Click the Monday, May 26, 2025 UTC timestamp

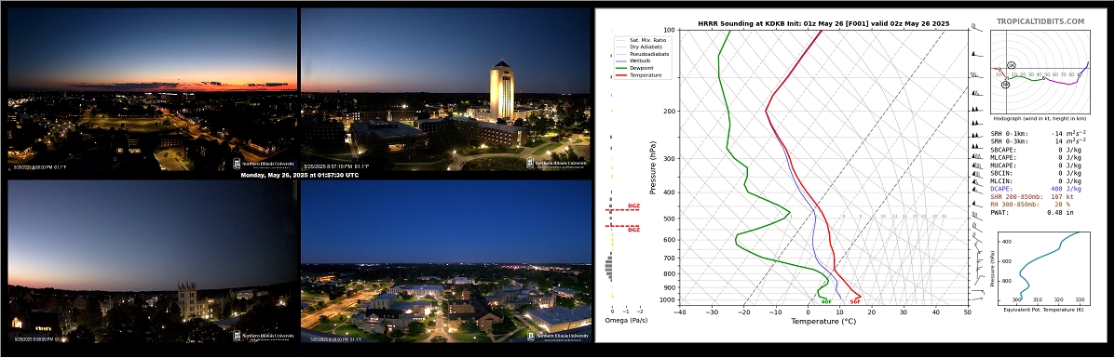coord(298,175)
